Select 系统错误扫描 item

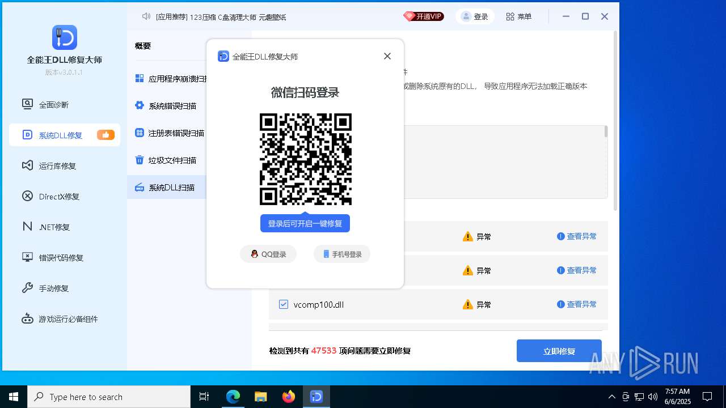coord(166,106)
